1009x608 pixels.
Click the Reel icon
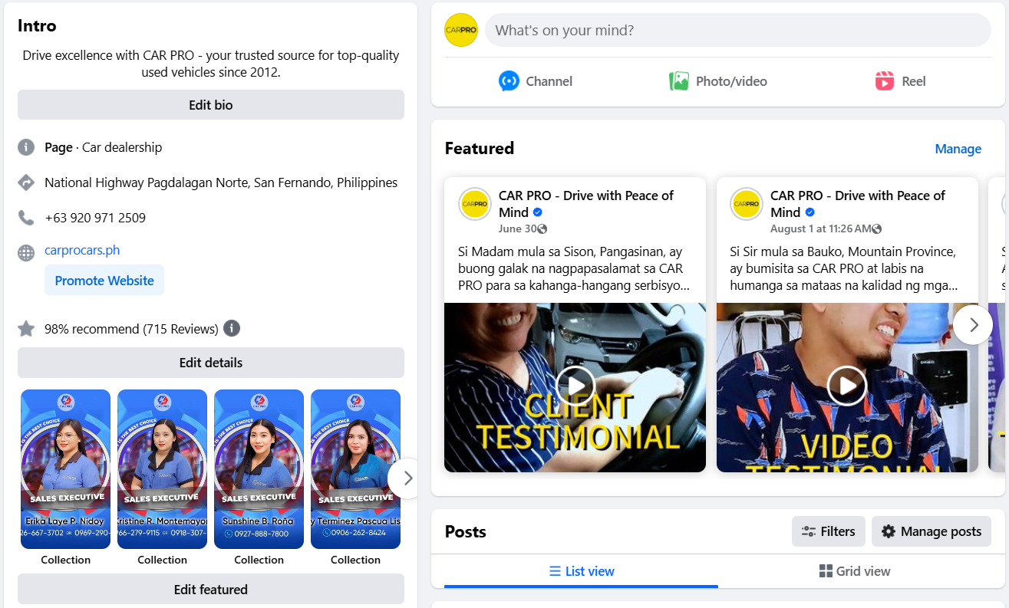pyautogui.click(x=885, y=81)
